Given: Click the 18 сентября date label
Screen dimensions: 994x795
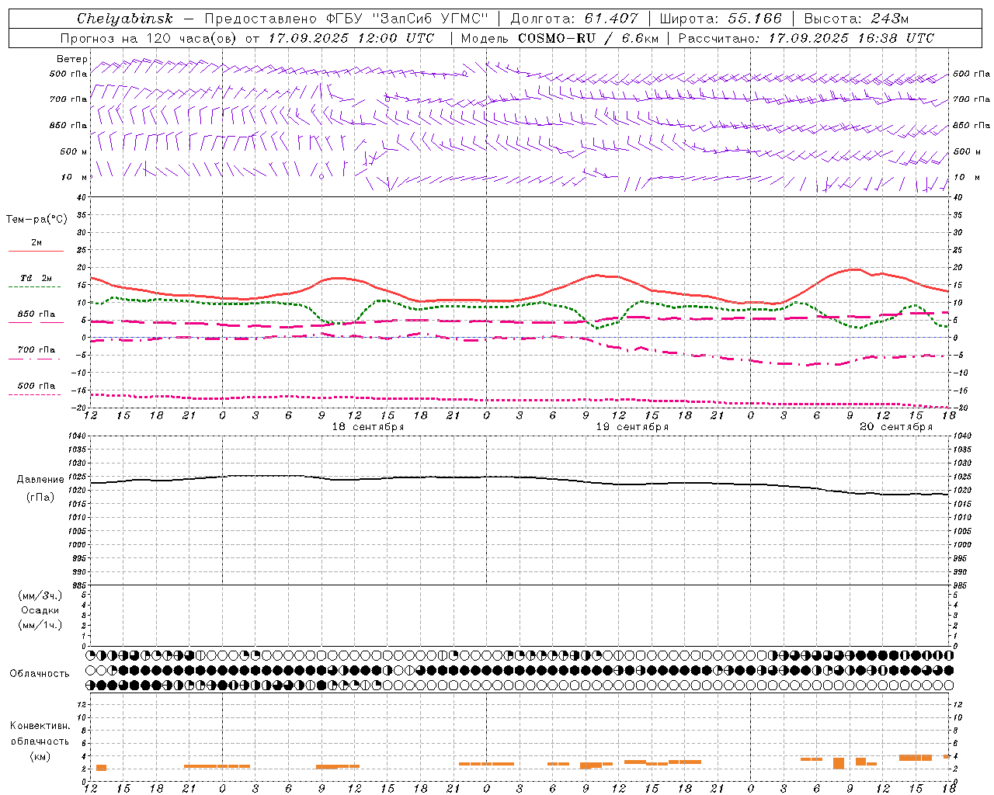Looking at the screenshot, I should tap(368, 427).
